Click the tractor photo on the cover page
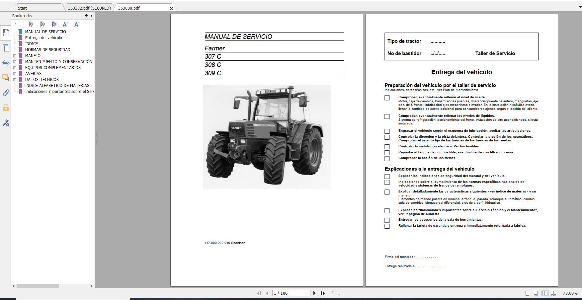This screenshot has height=300, width=582. [x=267, y=137]
